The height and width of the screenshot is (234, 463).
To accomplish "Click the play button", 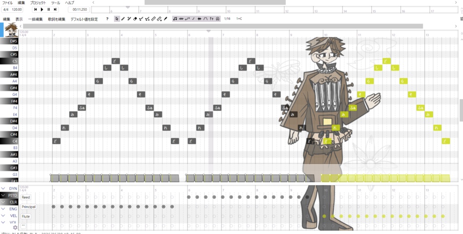I will coord(42,9).
